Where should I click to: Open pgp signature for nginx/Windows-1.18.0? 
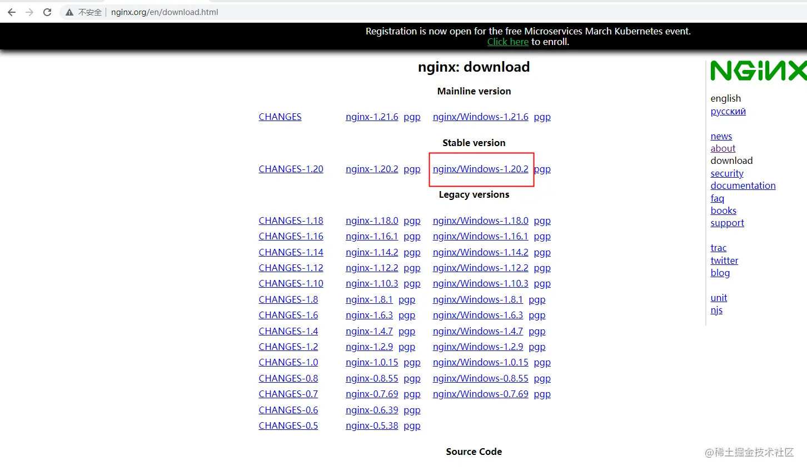point(542,221)
